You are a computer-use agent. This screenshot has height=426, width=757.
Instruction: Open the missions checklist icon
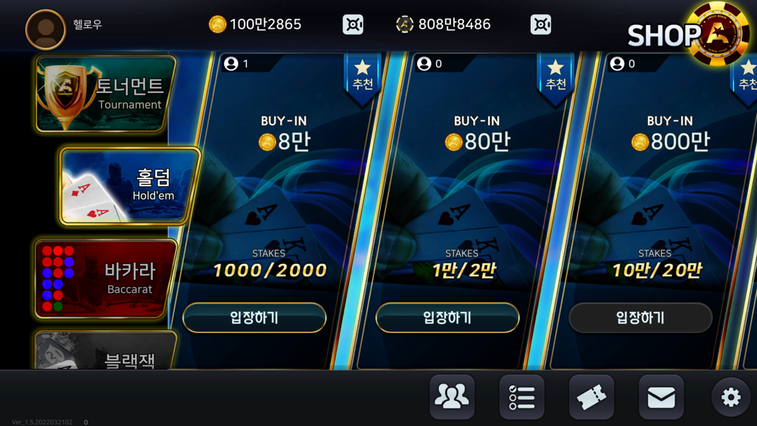522,396
